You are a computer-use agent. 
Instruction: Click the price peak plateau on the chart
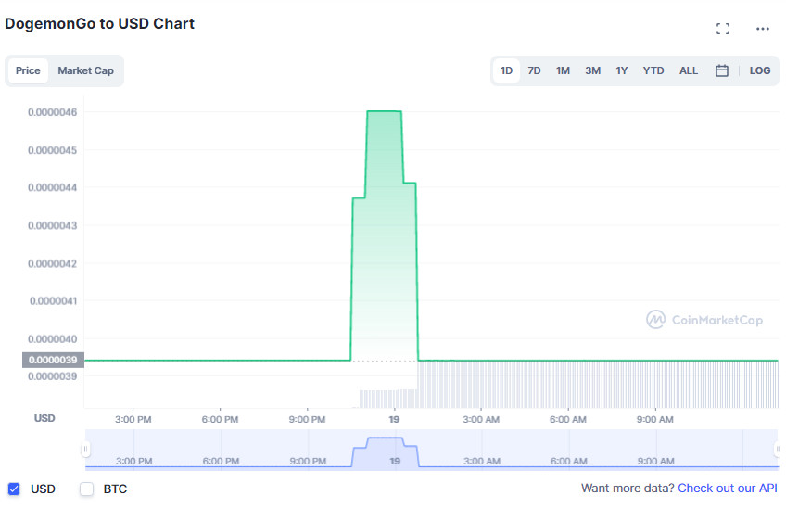coord(384,111)
